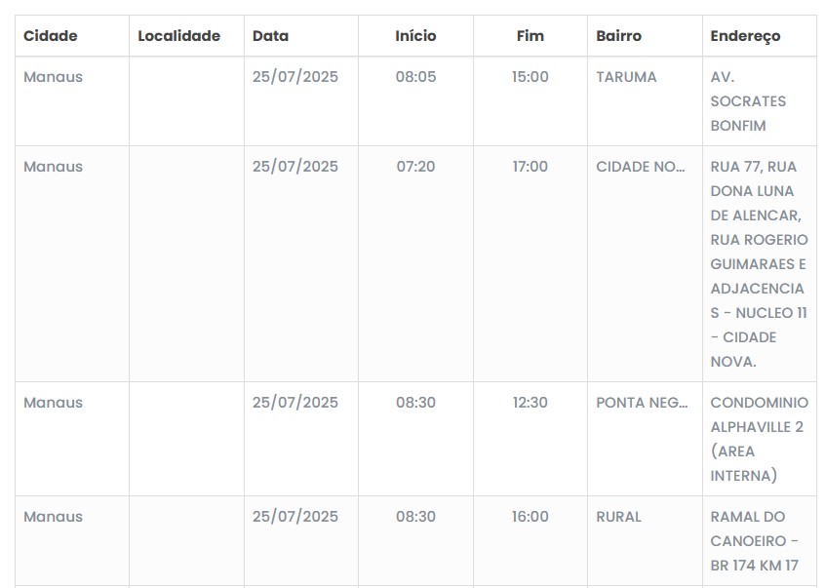Viewport: 825px width, 588px height.
Task: Click the Endereço column header
Action: pyautogui.click(x=746, y=36)
